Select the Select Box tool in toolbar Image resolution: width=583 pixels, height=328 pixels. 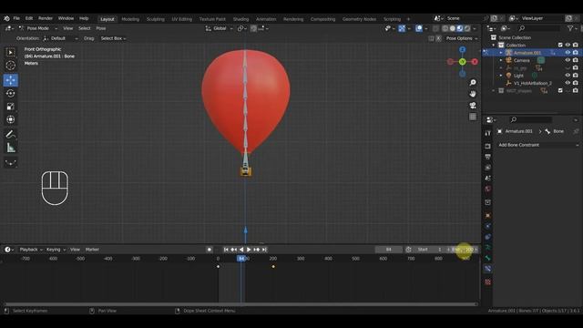point(10,53)
